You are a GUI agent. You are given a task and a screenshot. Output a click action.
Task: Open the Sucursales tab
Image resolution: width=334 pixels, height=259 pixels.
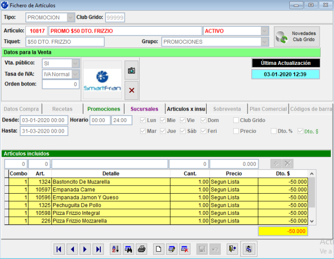tap(144, 109)
